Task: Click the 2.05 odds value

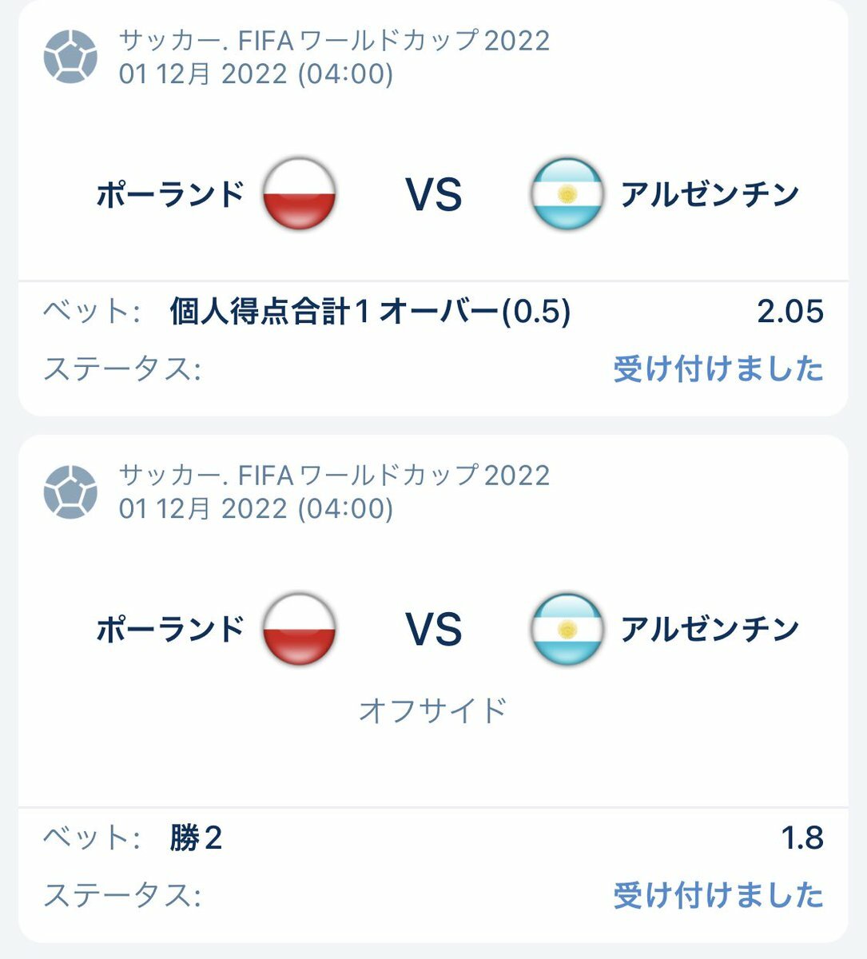Action: [x=789, y=312]
